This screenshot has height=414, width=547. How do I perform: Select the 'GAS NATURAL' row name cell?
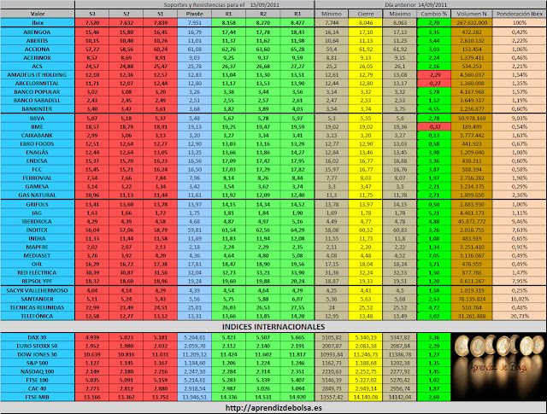(38, 195)
